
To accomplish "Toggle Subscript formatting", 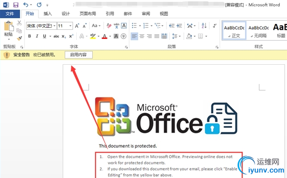I will coord(63,36).
